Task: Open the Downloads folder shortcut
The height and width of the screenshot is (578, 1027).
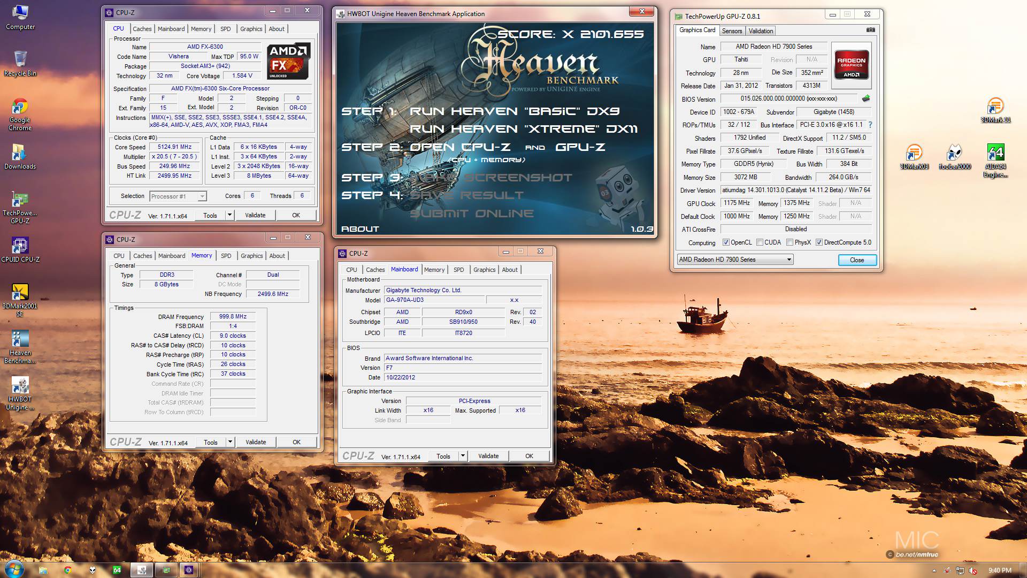Action: (20, 156)
